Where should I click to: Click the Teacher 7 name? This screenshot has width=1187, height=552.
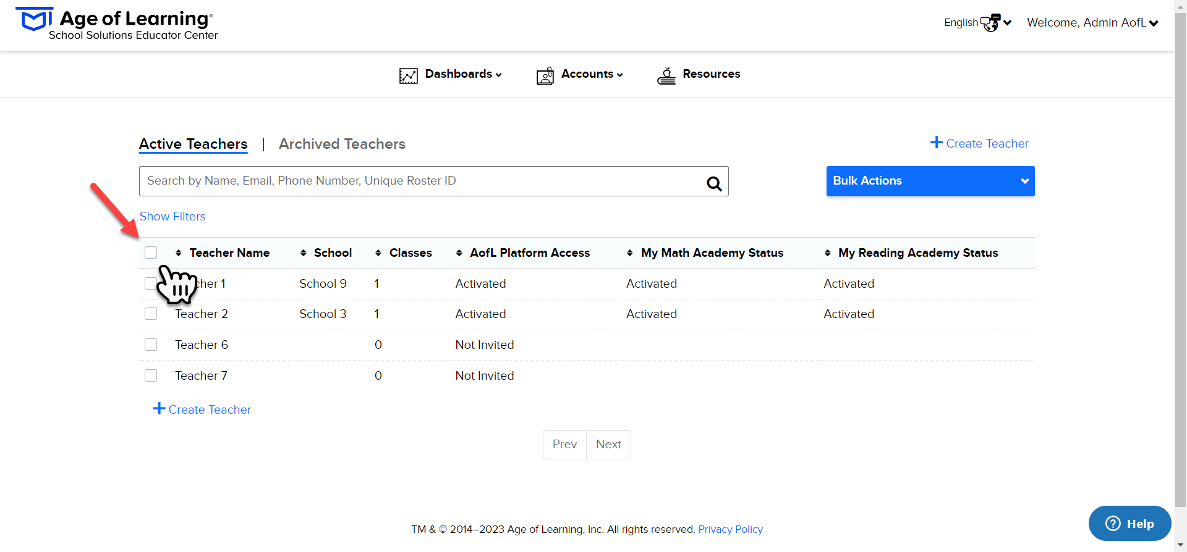(x=201, y=375)
